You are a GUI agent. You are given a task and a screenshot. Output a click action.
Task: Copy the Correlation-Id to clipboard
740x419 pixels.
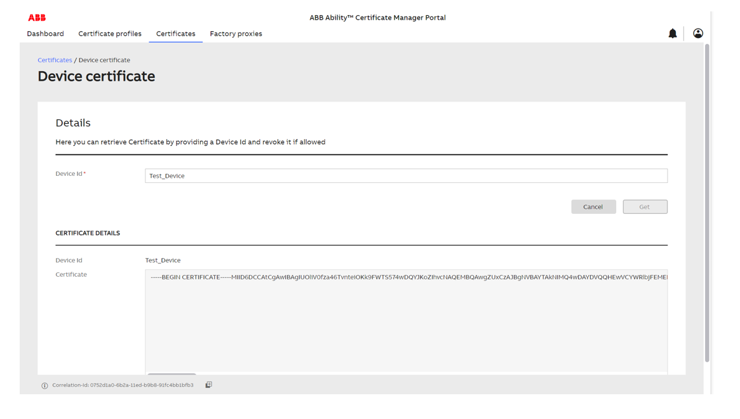(208, 385)
